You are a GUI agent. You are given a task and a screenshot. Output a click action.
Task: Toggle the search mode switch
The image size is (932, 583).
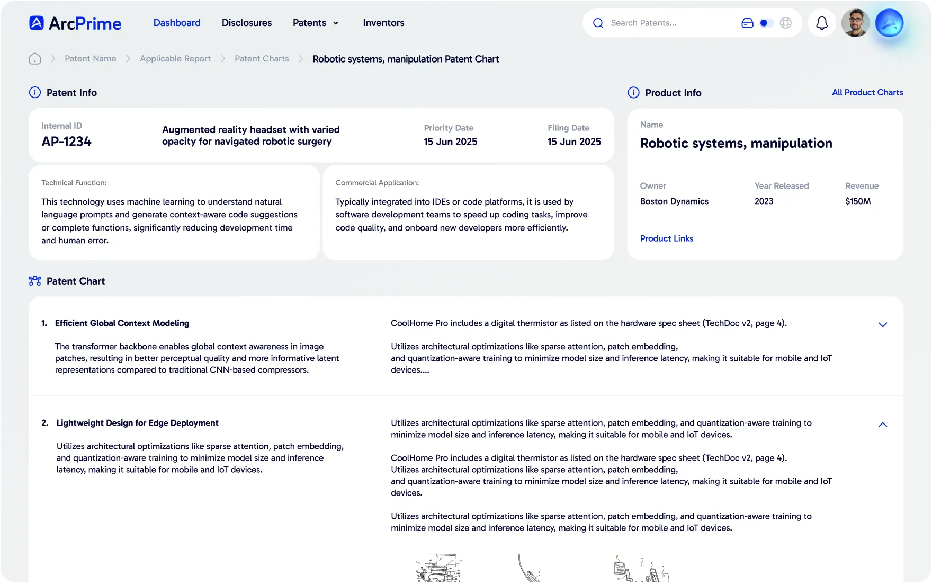(x=766, y=23)
